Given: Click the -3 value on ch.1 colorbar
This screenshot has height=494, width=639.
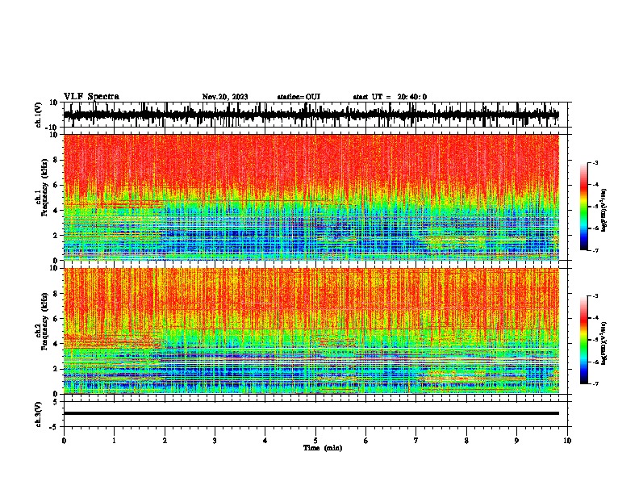Looking at the screenshot, I should pyautogui.click(x=595, y=163).
